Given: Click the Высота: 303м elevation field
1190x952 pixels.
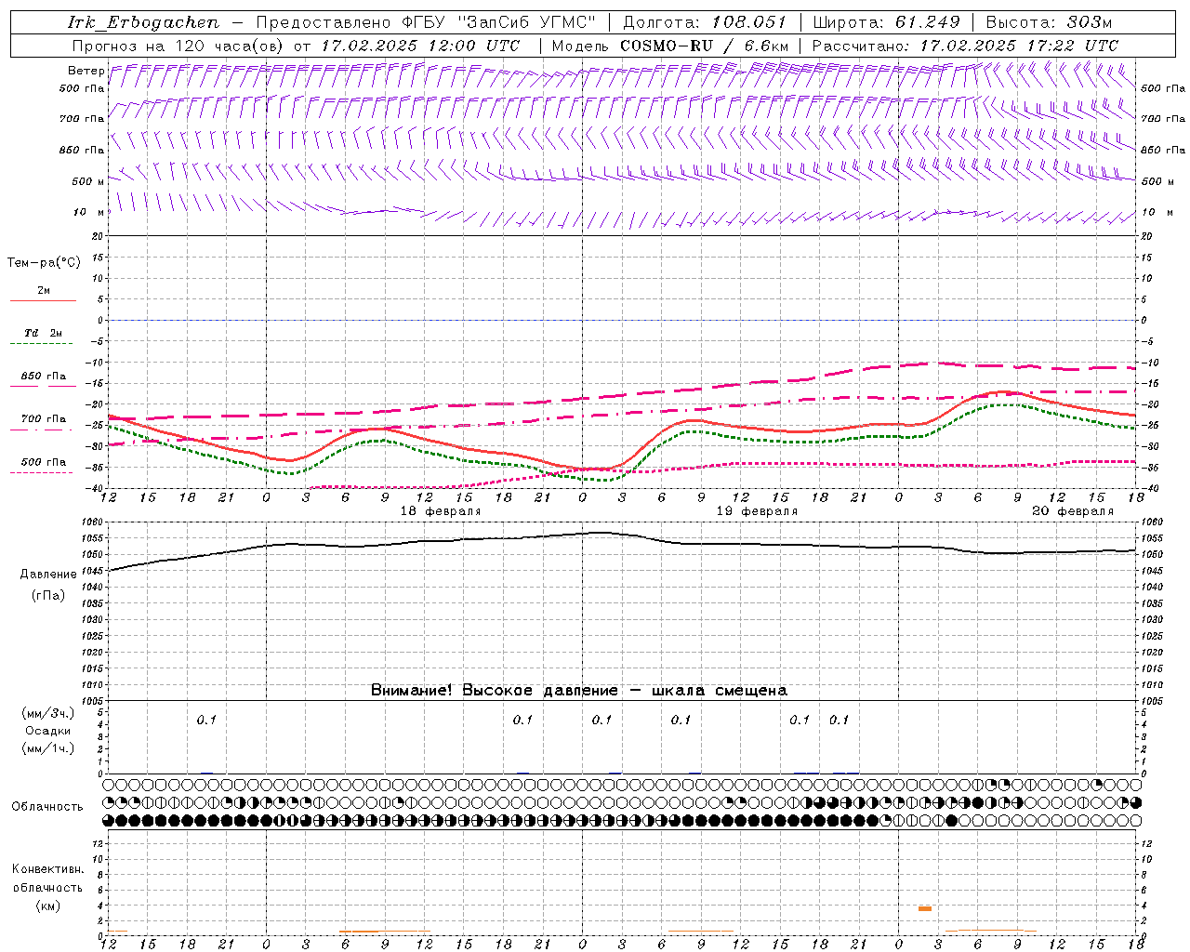Looking at the screenshot, I should click(x=1049, y=22).
